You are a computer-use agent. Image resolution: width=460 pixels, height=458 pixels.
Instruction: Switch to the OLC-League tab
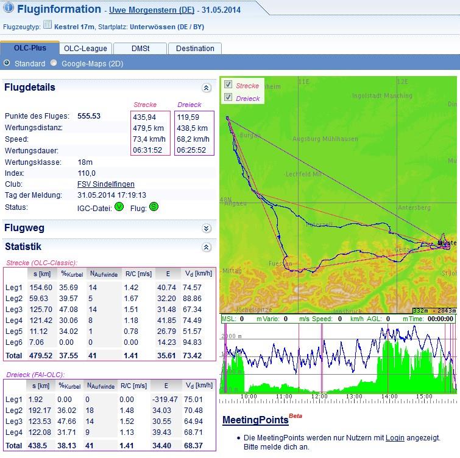tap(85, 49)
